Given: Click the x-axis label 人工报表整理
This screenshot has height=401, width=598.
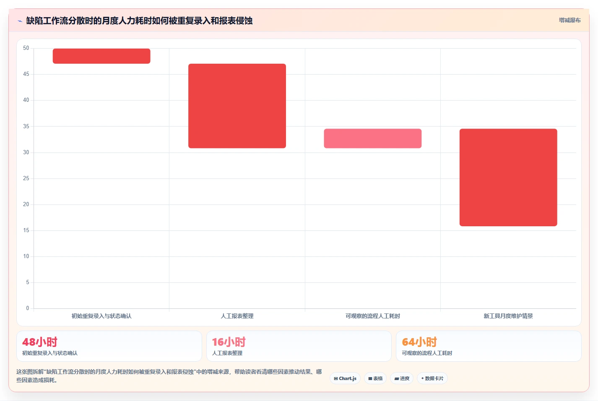Looking at the screenshot, I should pos(237,316).
